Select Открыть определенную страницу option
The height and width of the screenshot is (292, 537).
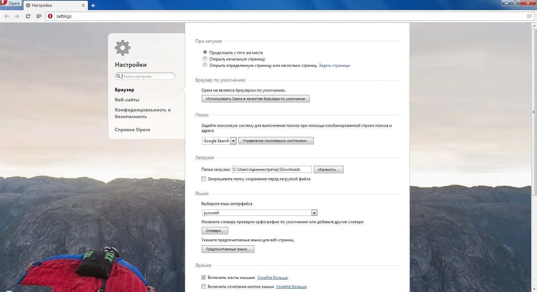[205, 65]
